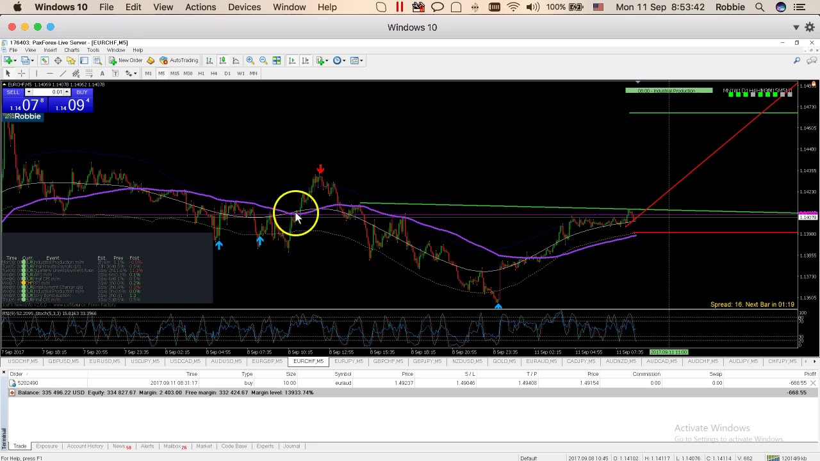Open the Charts menu

[x=71, y=50]
